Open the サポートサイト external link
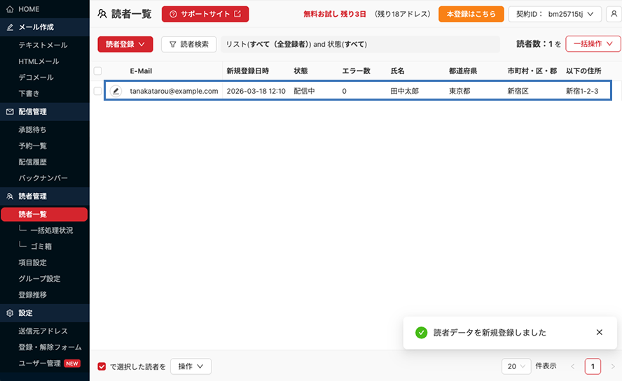Viewport: 622px width, 381px height. tap(205, 14)
